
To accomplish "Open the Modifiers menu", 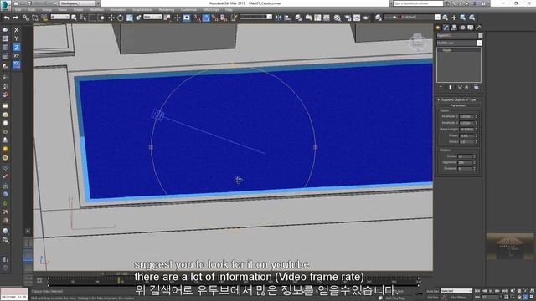I will (x=97, y=10).
